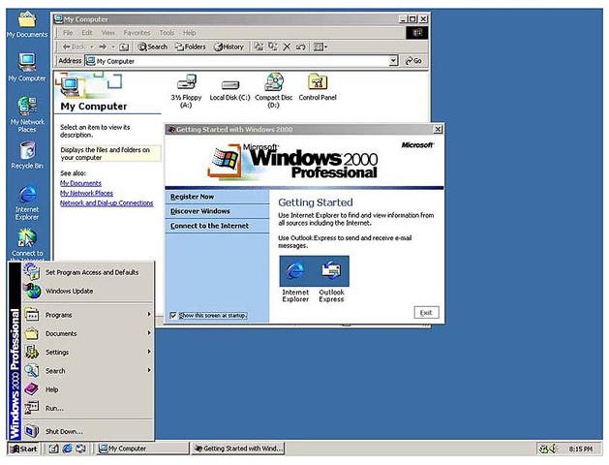
Task: Click the Move To toolbar icon
Action: pyautogui.click(x=259, y=46)
